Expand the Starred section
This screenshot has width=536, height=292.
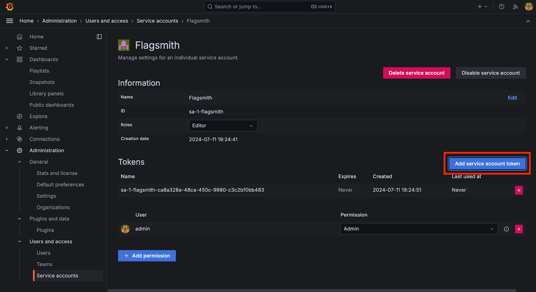(7, 48)
